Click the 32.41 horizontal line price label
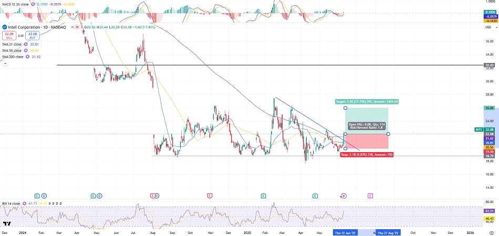 (488, 65)
